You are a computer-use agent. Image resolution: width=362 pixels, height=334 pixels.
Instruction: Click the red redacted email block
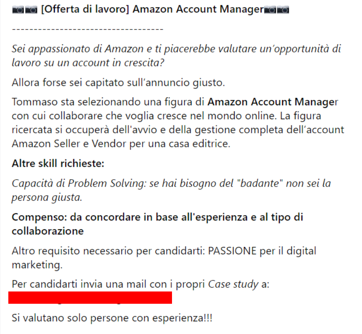(x=90, y=298)
